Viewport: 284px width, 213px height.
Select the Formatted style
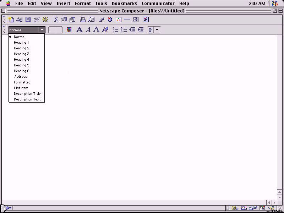[x=26, y=82]
